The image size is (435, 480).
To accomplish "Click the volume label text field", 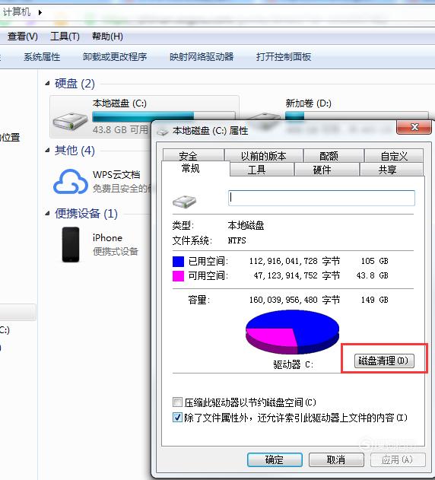I will point(322,198).
